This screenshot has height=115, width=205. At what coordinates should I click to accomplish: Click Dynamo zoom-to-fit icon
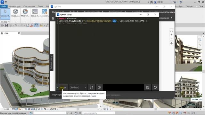[171, 31]
